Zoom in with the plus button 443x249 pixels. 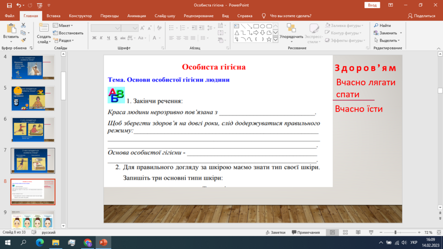[419, 232]
